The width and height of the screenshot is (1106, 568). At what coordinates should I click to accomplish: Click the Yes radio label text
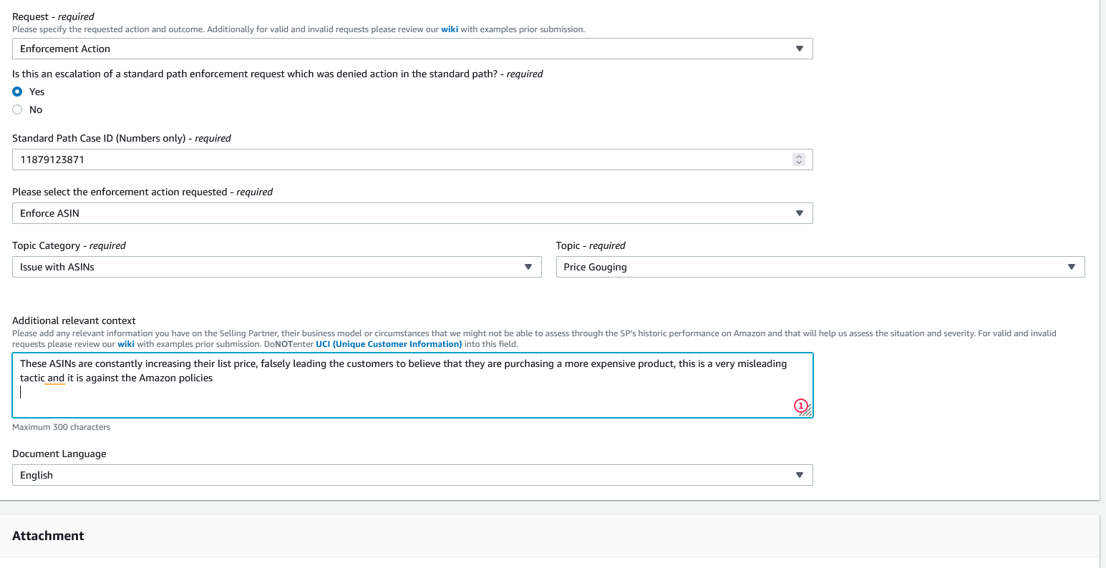point(37,92)
